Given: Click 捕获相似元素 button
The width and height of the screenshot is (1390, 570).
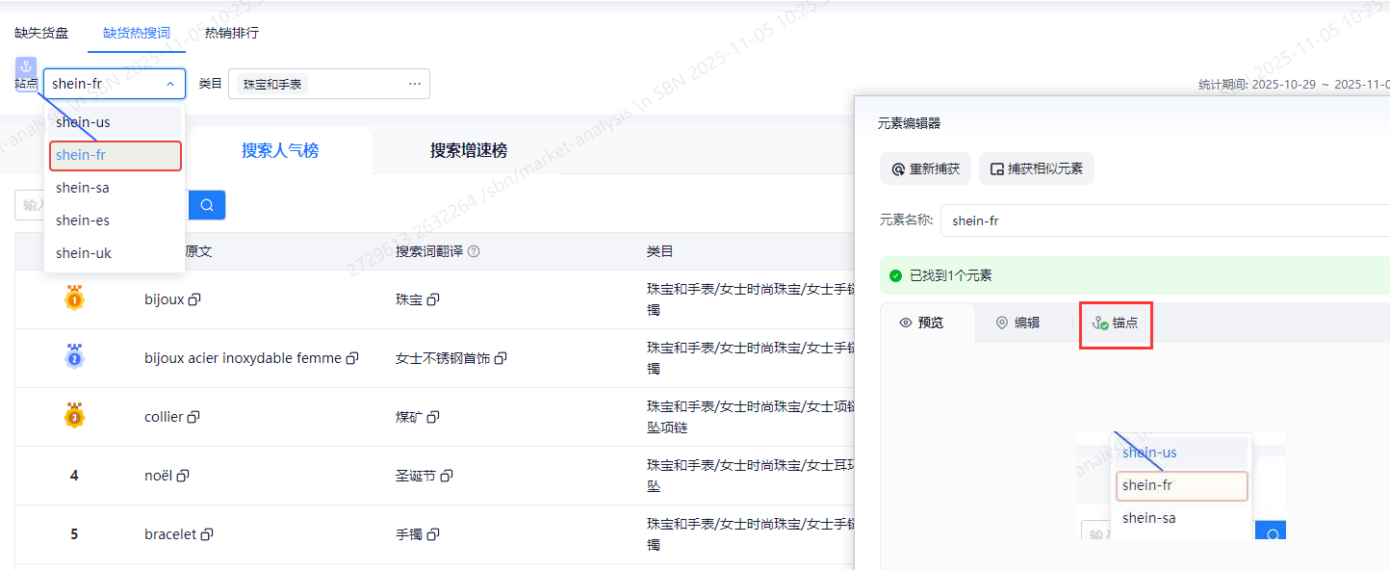Looking at the screenshot, I should point(1037,168).
